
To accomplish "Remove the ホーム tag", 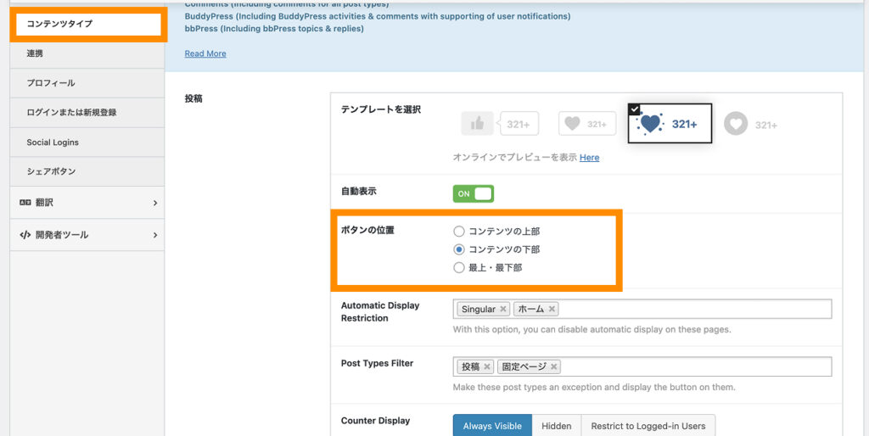I will click(552, 310).
